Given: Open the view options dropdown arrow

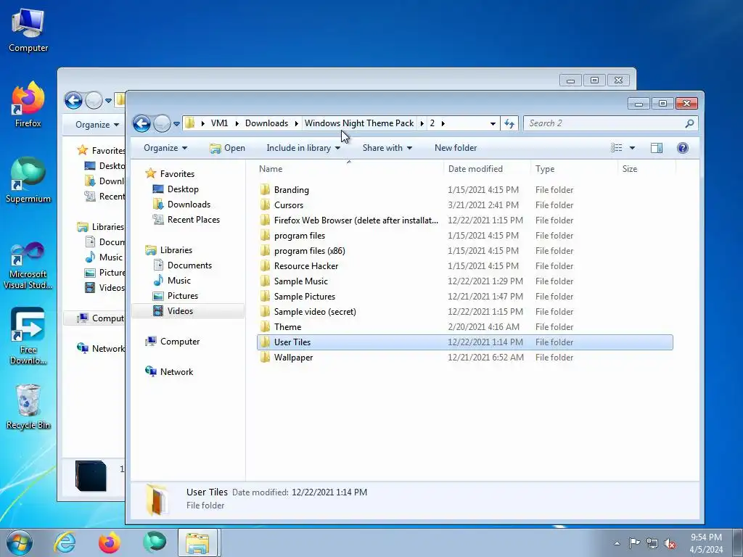Looking at the screenshot, I should click(x=632, y=148).
